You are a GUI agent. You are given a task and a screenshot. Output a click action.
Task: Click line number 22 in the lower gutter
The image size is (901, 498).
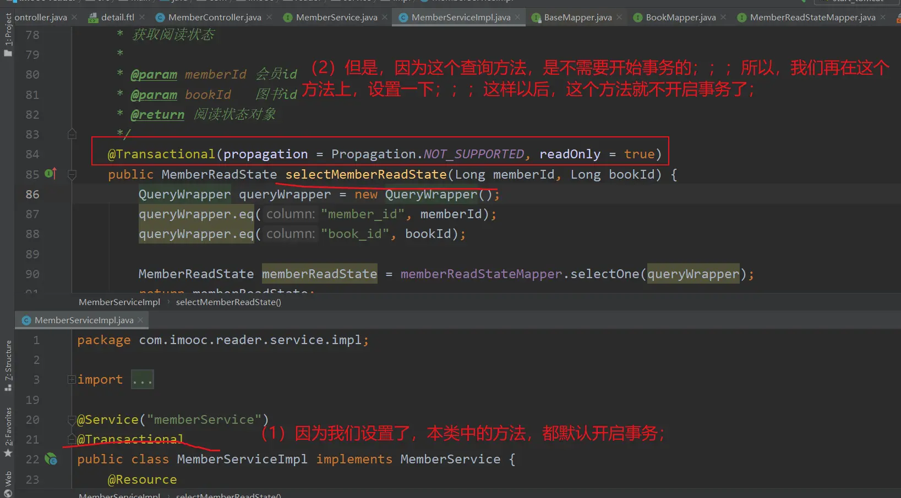pyautogui.click(x=32, y=460)
